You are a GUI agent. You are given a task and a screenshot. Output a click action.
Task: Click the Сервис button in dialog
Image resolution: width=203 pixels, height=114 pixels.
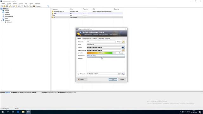point(82,79)
